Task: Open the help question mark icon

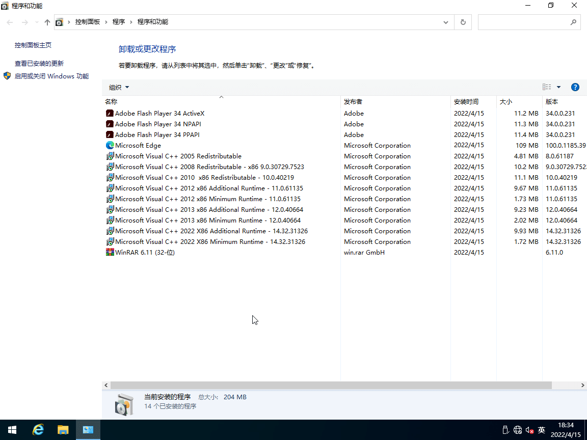Action: [x=575, y=87]
